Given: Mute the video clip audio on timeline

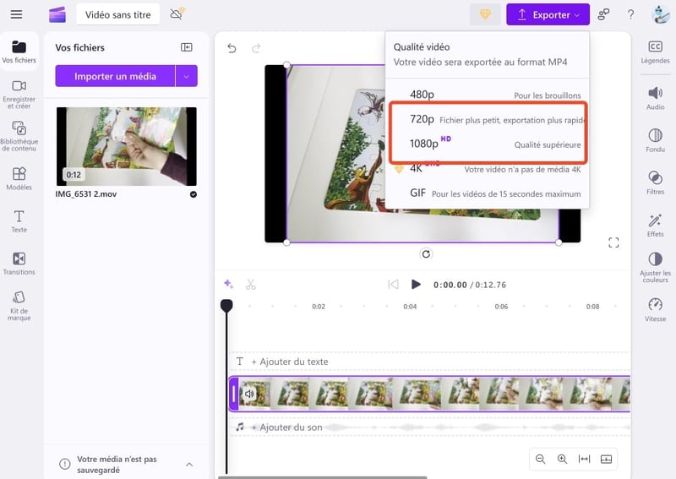Looking at the screenshot, I should (x=249, y=394).
